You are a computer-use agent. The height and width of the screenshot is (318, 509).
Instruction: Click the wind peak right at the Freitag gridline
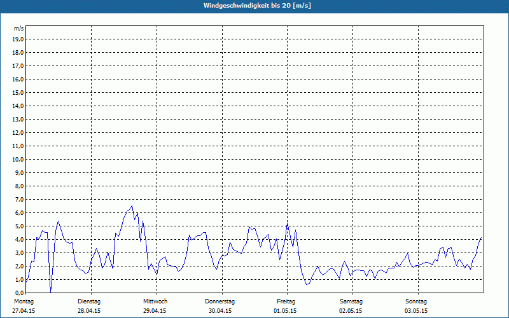pyautogui.click(x=288, y=224)
